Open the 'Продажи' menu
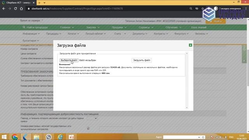This screenshot has height=140, width=249. [119, 27]
